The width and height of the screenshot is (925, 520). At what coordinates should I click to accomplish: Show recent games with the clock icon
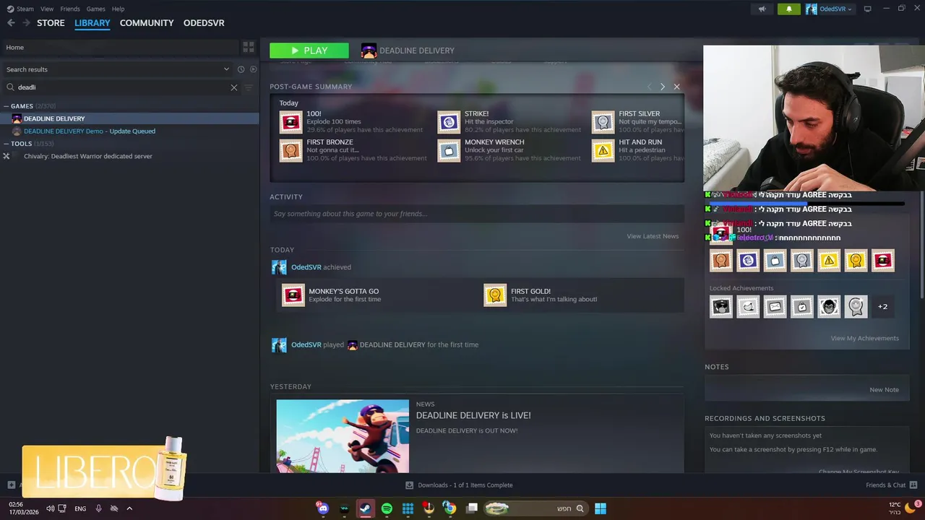[x=241, y=69]
